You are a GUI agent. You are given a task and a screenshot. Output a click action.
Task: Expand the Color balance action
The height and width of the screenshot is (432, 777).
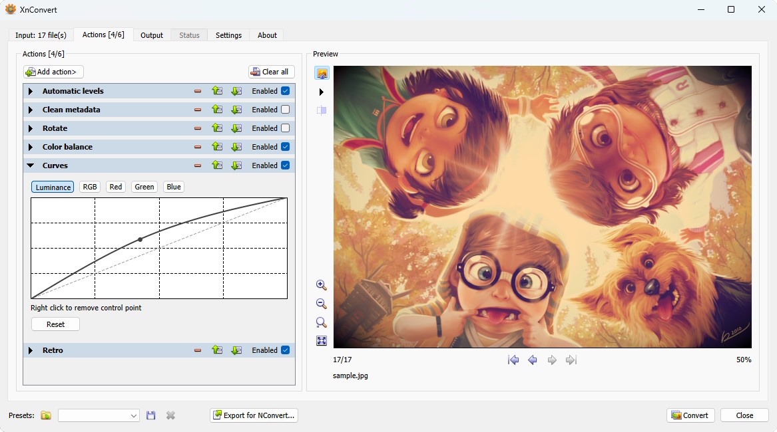point(31,147)
